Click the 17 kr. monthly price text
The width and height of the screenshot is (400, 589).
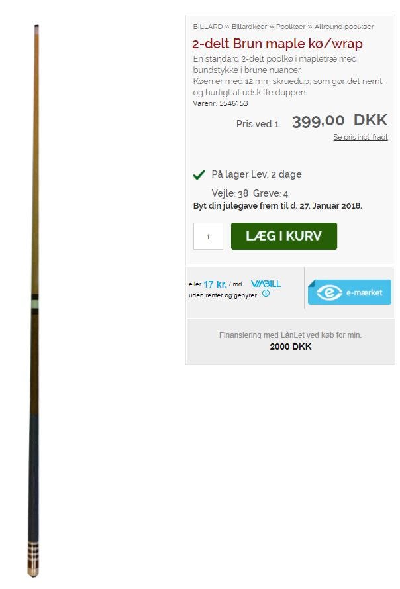(215, 284)
